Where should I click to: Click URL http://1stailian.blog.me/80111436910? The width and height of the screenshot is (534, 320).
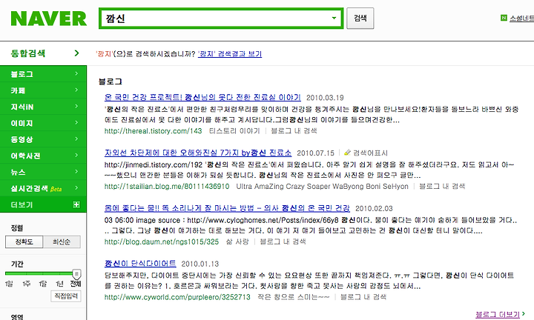[167, 187]
